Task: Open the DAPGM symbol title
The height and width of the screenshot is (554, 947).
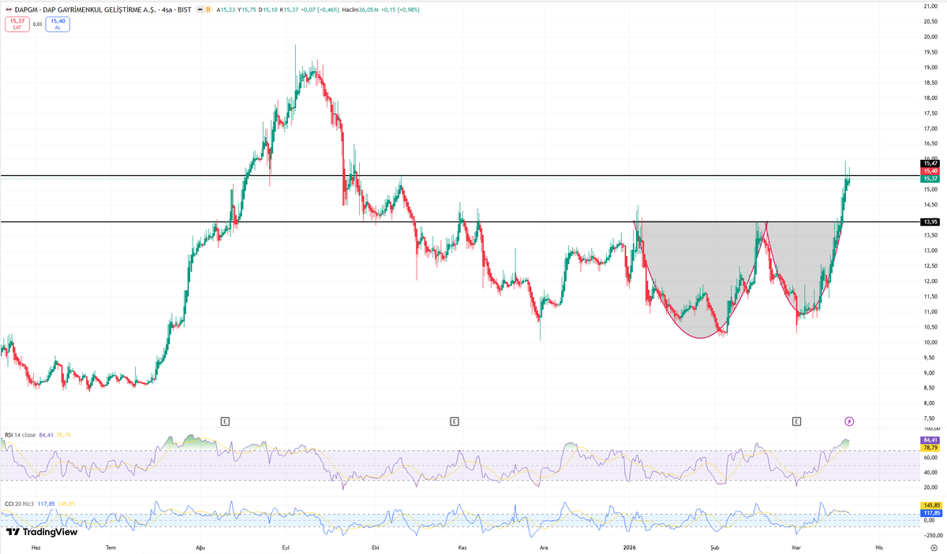Action: coord(103,9)
